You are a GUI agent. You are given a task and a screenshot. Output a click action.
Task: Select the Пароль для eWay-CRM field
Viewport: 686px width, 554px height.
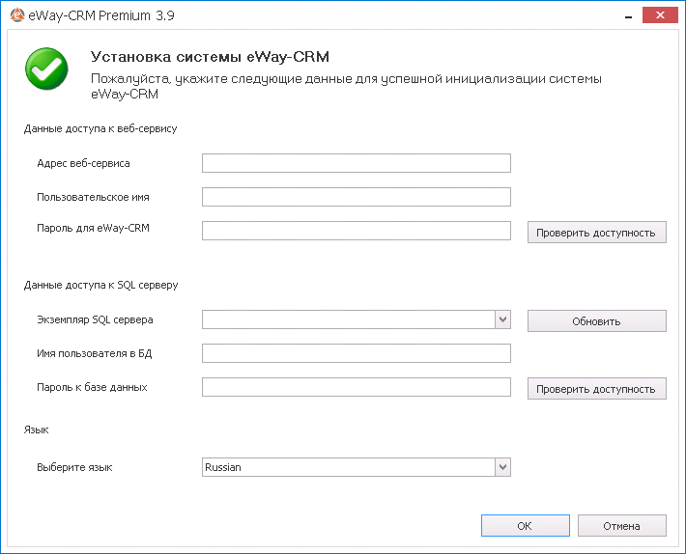(x=357, y=231)
